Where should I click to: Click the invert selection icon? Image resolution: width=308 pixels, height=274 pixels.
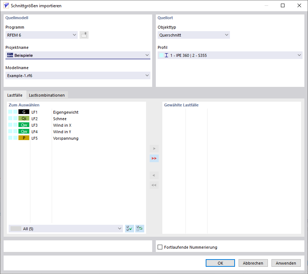coord(140,228)
